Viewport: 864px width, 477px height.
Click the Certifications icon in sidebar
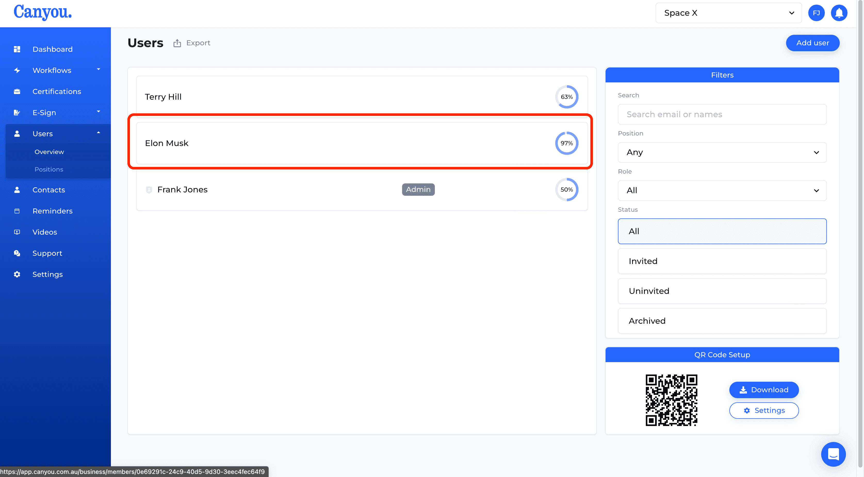point(17,91)
